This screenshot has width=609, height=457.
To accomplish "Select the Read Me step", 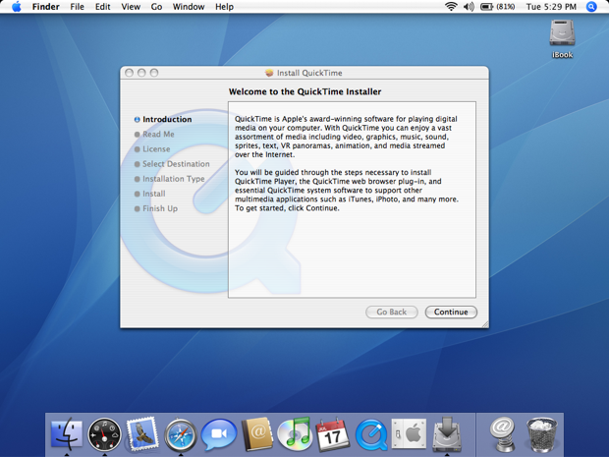I will [154, 134].
